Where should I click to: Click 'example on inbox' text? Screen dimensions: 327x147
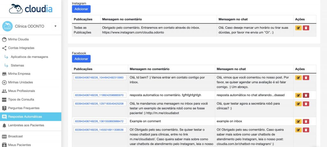click(229, 121)
